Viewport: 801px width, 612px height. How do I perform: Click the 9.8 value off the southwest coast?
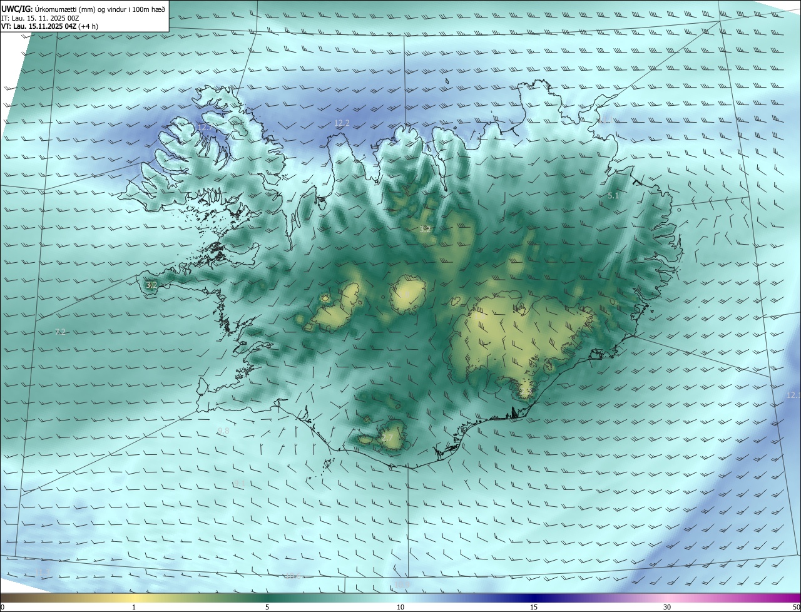pyautogui.click(x=223, y=431)
